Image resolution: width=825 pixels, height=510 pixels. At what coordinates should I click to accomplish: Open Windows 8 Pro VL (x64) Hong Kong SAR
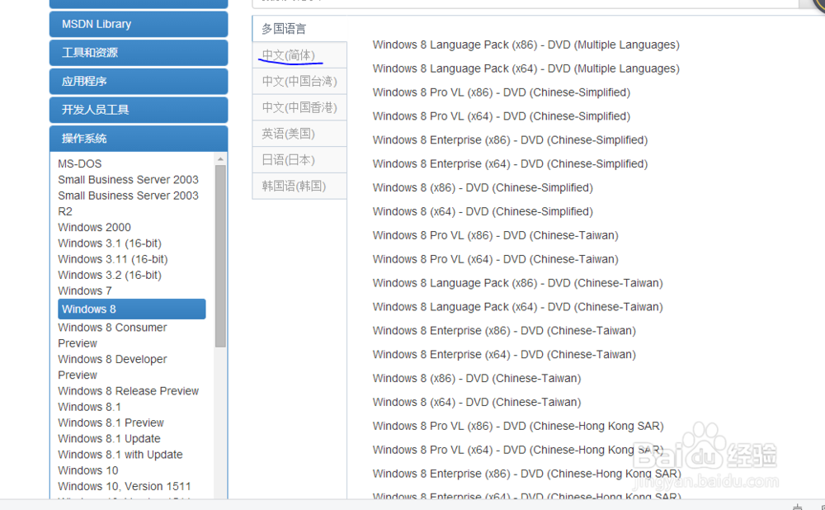click(x=518, y=450)
